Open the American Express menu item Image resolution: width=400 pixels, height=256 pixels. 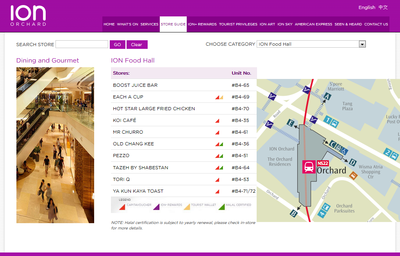314,24
